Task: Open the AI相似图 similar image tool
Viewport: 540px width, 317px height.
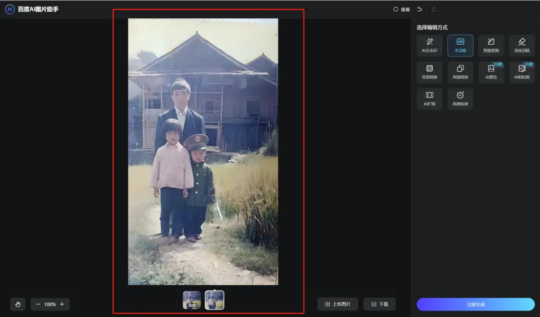Action: pyautogui.click(x=521, y=72)
